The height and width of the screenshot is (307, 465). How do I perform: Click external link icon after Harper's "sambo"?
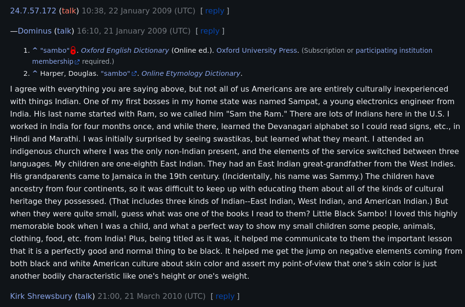tap(134, 74)
